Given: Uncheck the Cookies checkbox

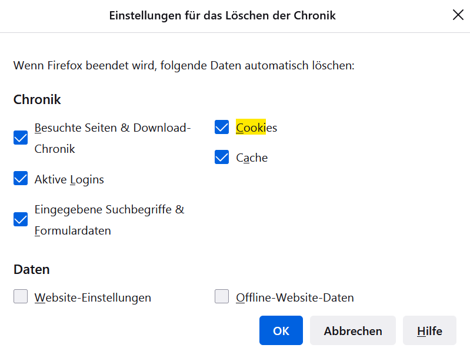Looking at the screenshot, I should point(222,127).
